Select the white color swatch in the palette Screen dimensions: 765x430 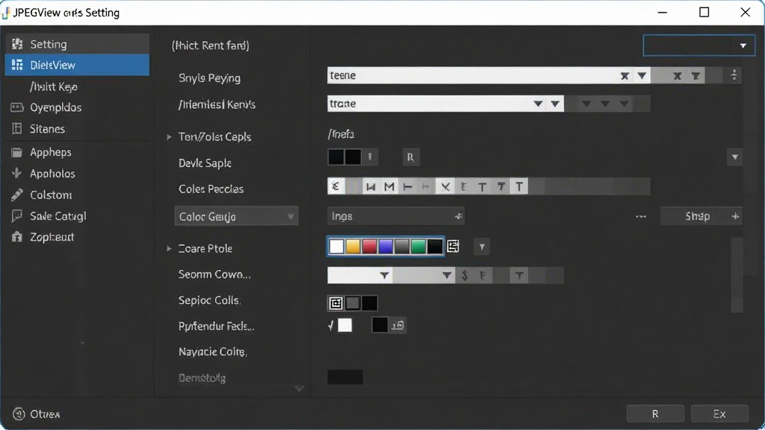(x=337, y=246)
